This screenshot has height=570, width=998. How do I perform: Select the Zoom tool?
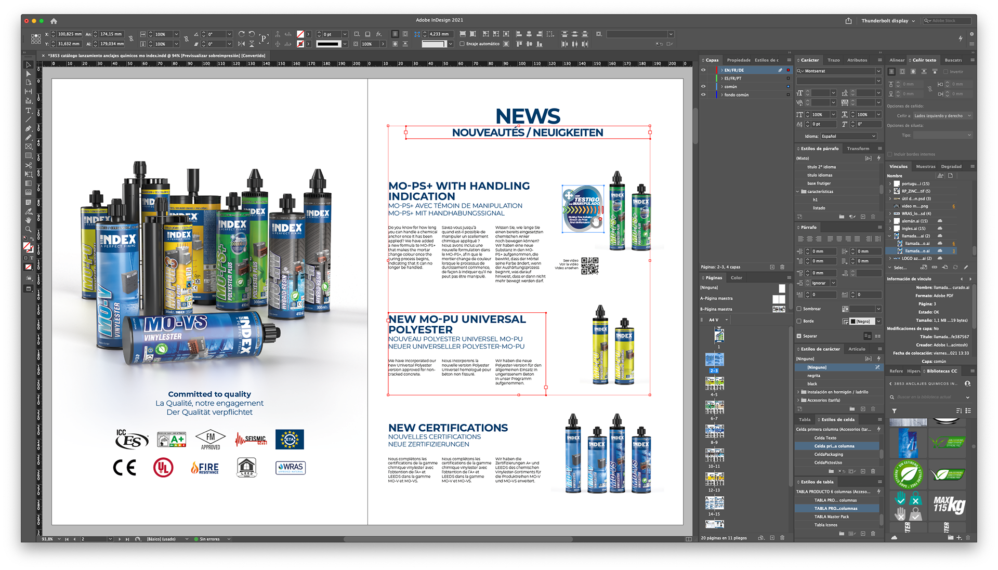tap(29, 229)
